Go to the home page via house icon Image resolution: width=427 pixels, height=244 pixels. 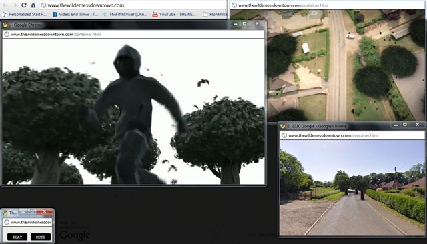pos(33,5)
